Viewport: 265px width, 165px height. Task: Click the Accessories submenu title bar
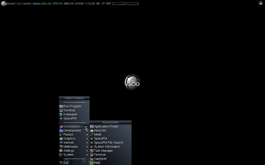[x=111, y=122]
